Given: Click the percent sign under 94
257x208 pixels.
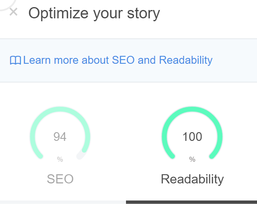Looking at the screenshot, I should 60,159.
